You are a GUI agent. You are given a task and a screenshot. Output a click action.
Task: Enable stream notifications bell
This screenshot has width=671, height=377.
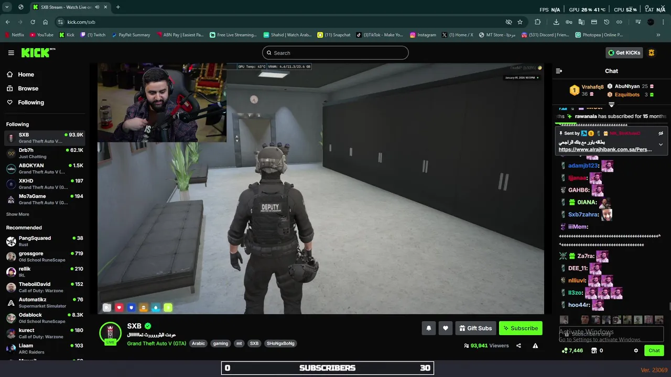pos(428,328)
